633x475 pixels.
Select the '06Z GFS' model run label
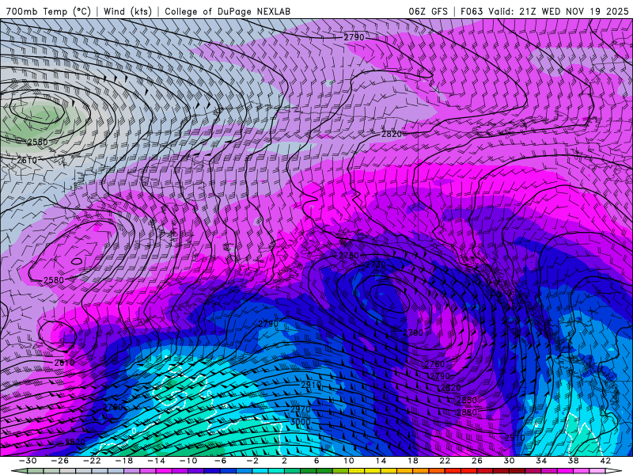pos(428,11)
